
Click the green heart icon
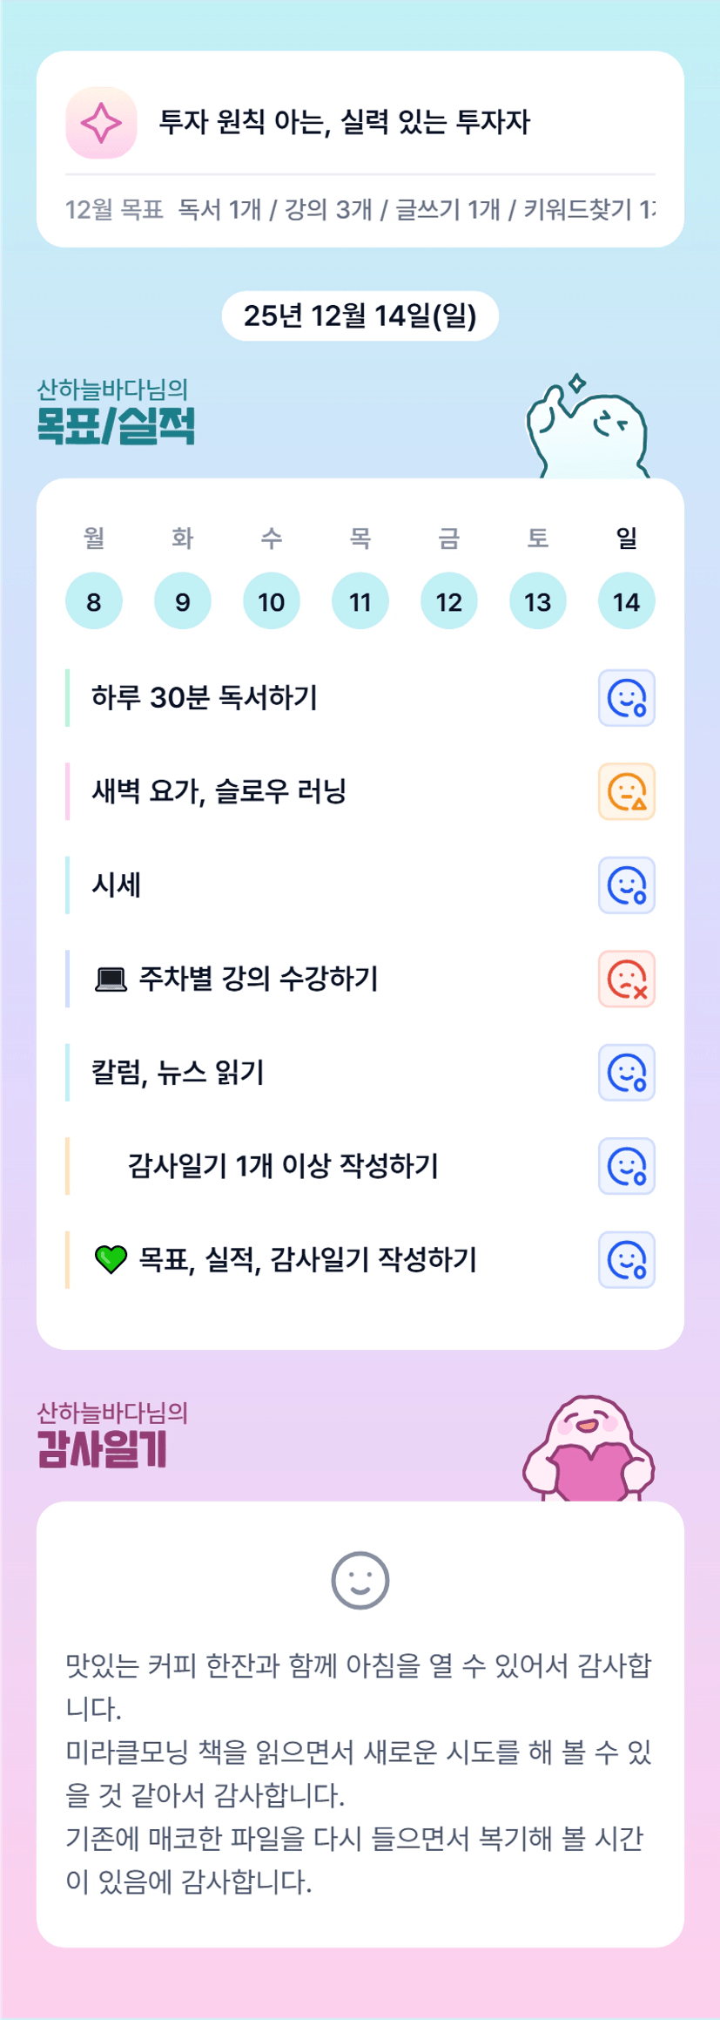[x=111, y=1260]
